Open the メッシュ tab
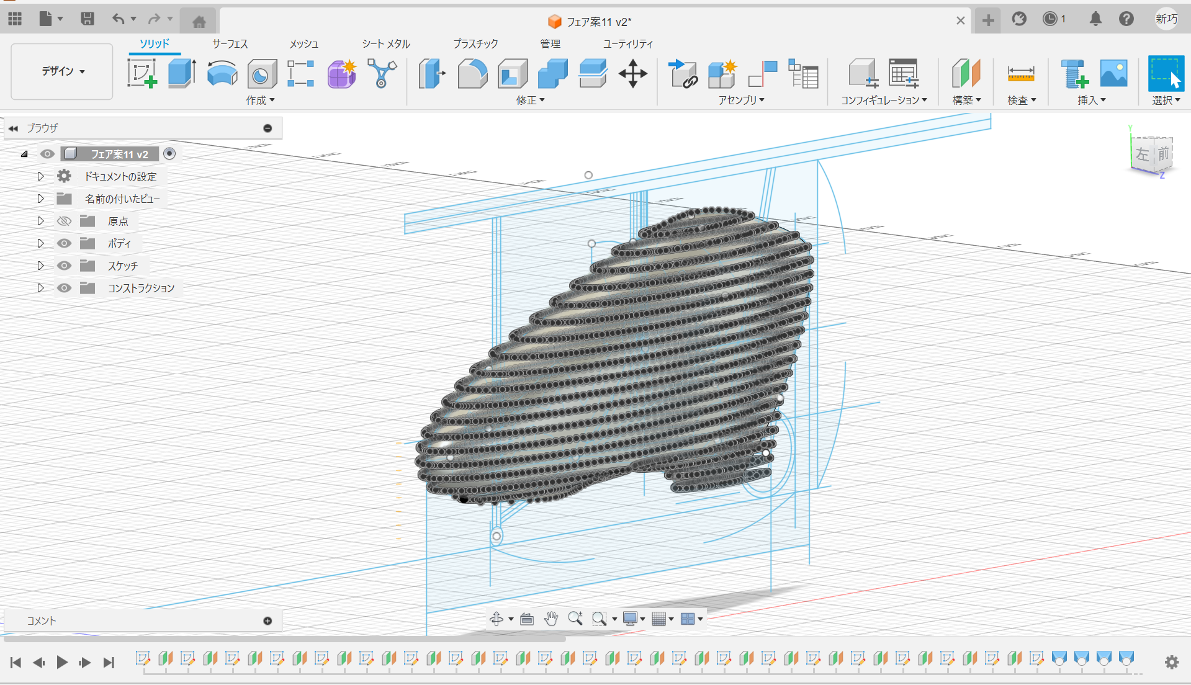1191x685 pixels. (x=303, y=43)
